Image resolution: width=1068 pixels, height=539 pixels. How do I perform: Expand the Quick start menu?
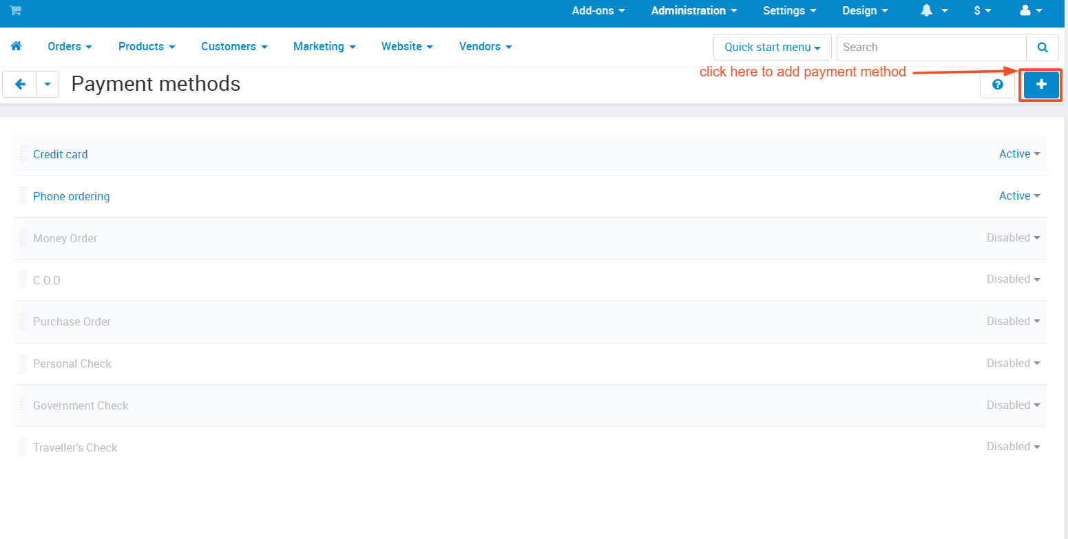click(x=773, y=47)
